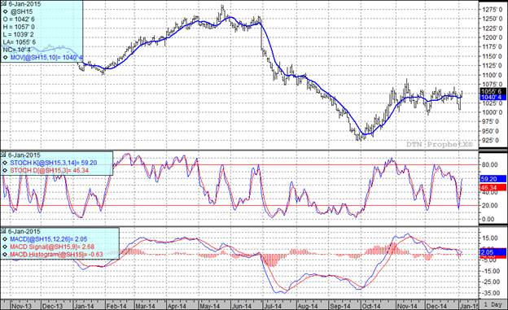Click the 1000' 0 price axis label
The width and height of the screenshot is (508, 310).
tap(492, 112)
